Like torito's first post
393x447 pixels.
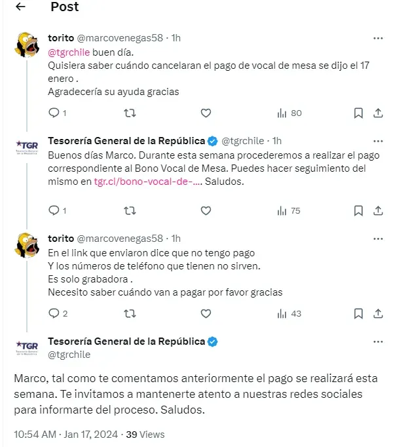[206, 113]
